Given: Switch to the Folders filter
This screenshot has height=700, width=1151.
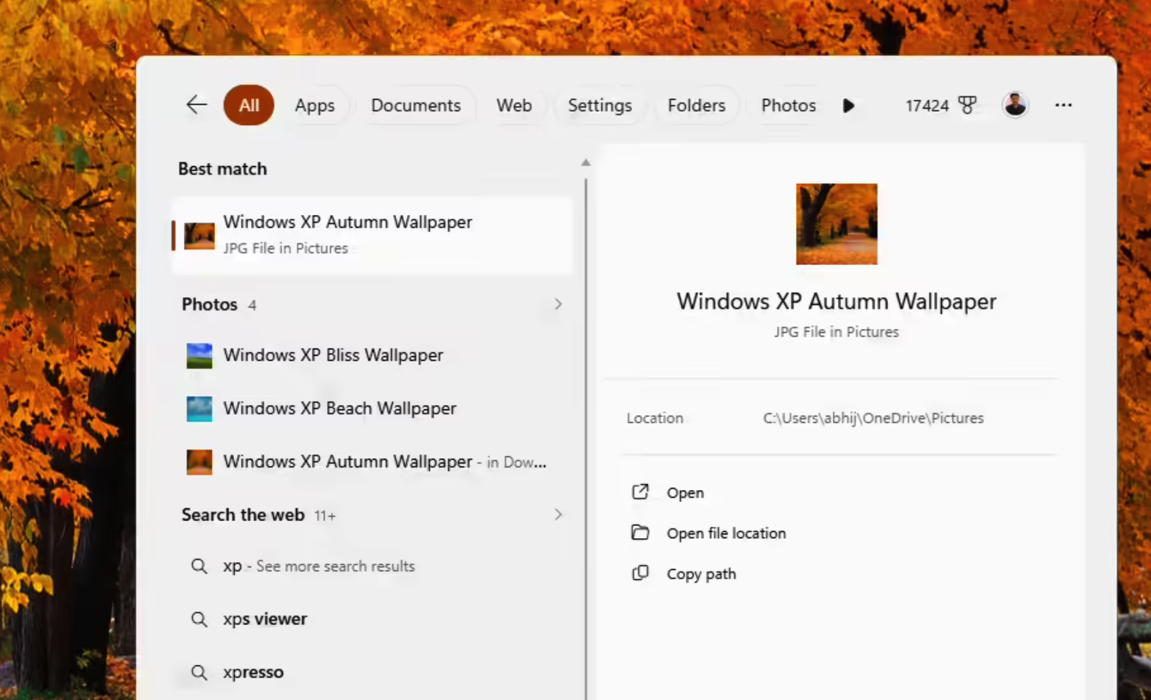Looking at the screenshot, I should pyautogui.click(x=696, y=105).
